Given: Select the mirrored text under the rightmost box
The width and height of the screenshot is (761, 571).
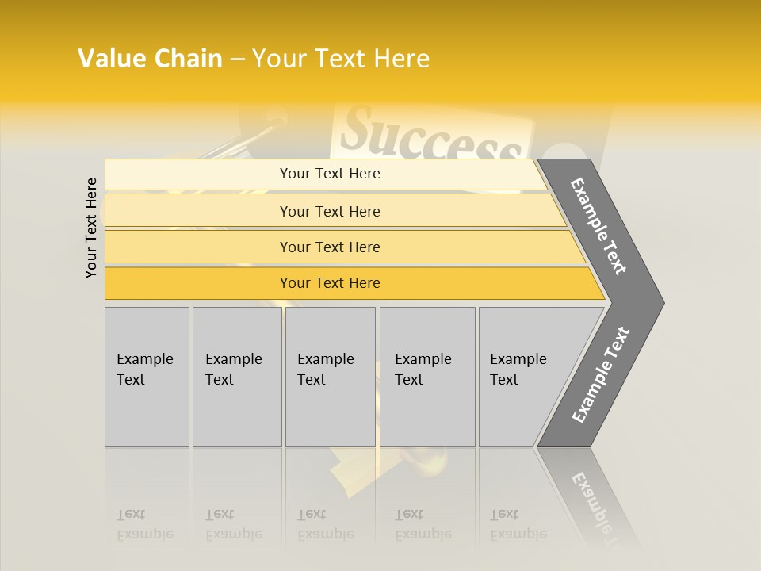Looking at the screenshot, I should point(518,524).
